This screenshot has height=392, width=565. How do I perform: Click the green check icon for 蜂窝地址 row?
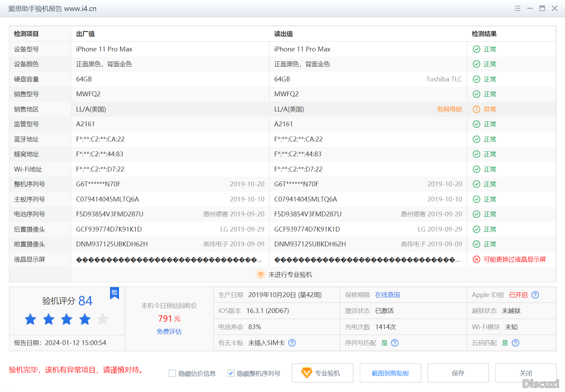coord(476,154)
